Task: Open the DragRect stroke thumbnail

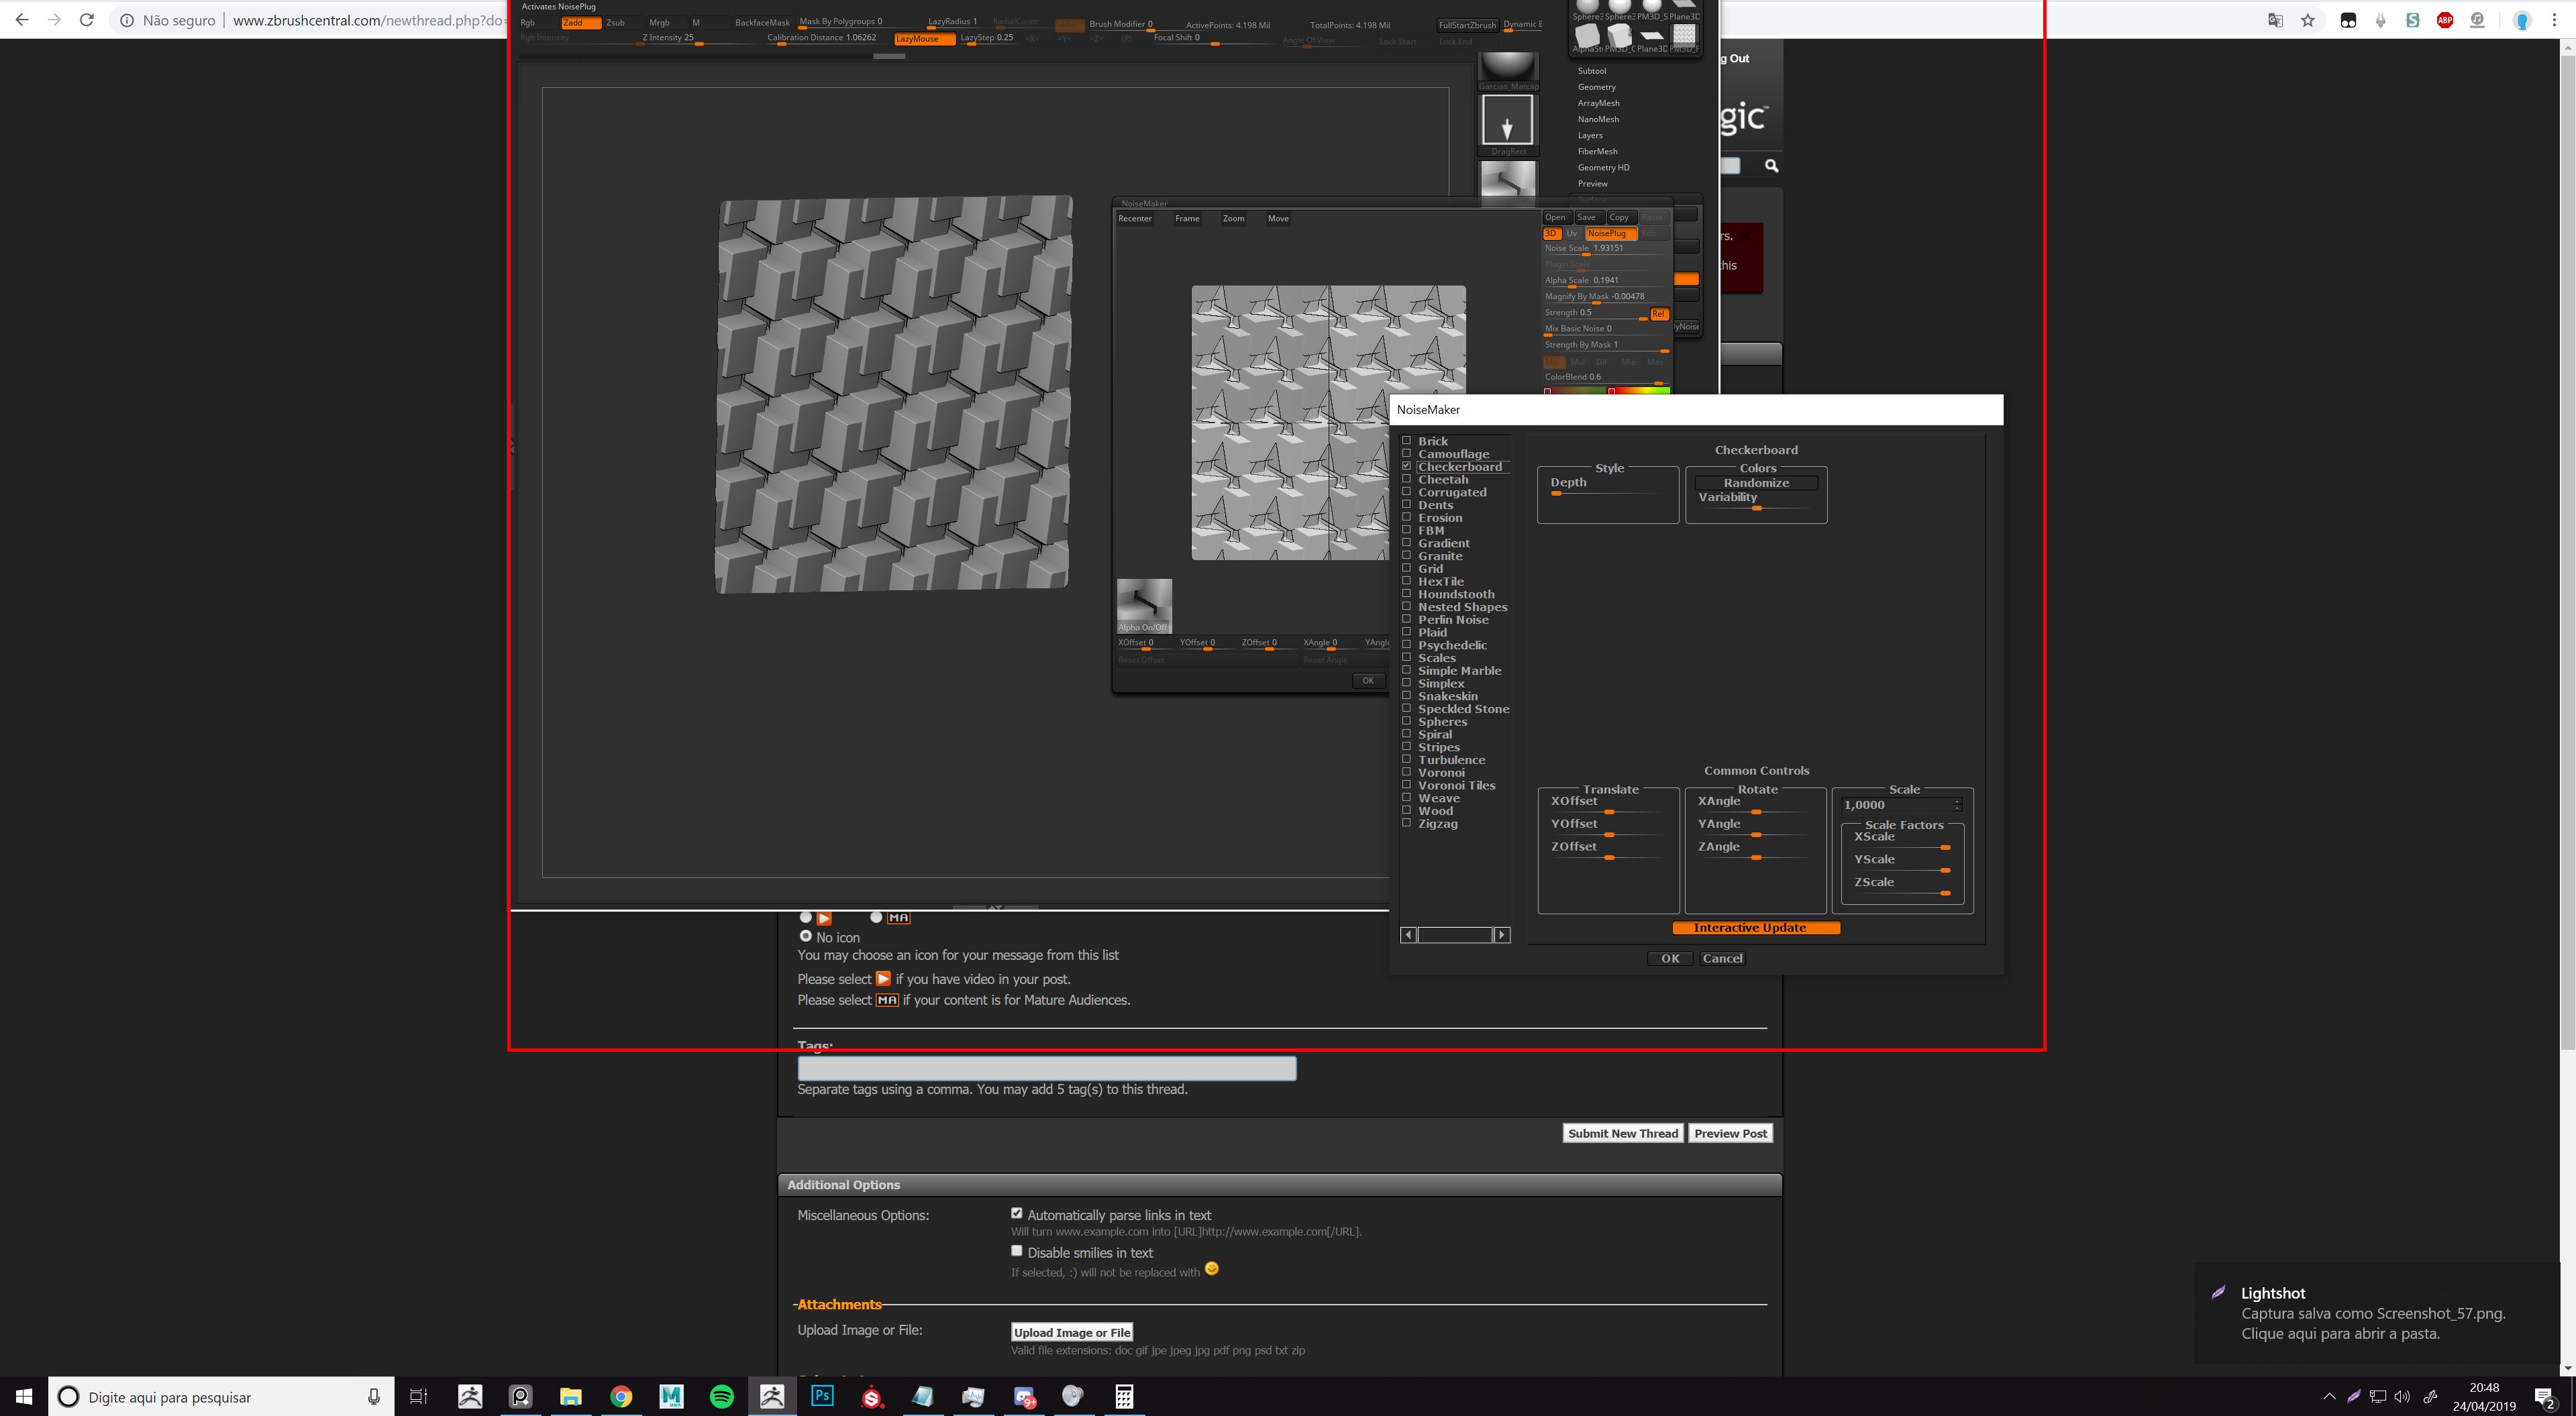Action: pos(1507,125)
